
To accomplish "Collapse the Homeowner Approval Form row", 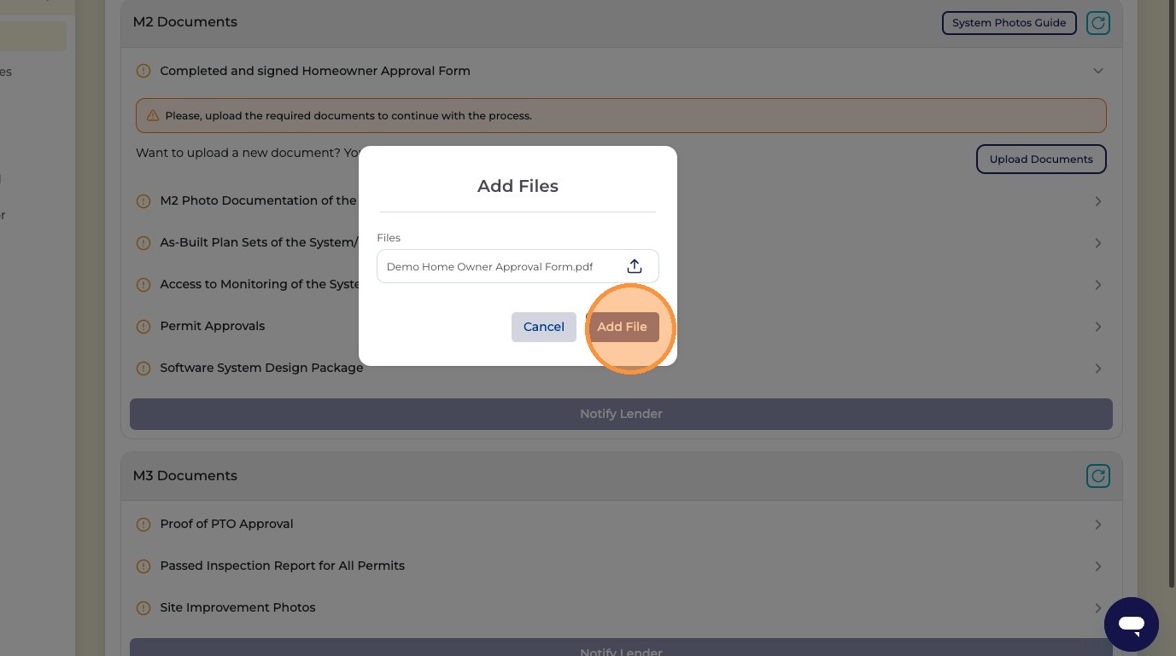I will (x=1098, y=71).
